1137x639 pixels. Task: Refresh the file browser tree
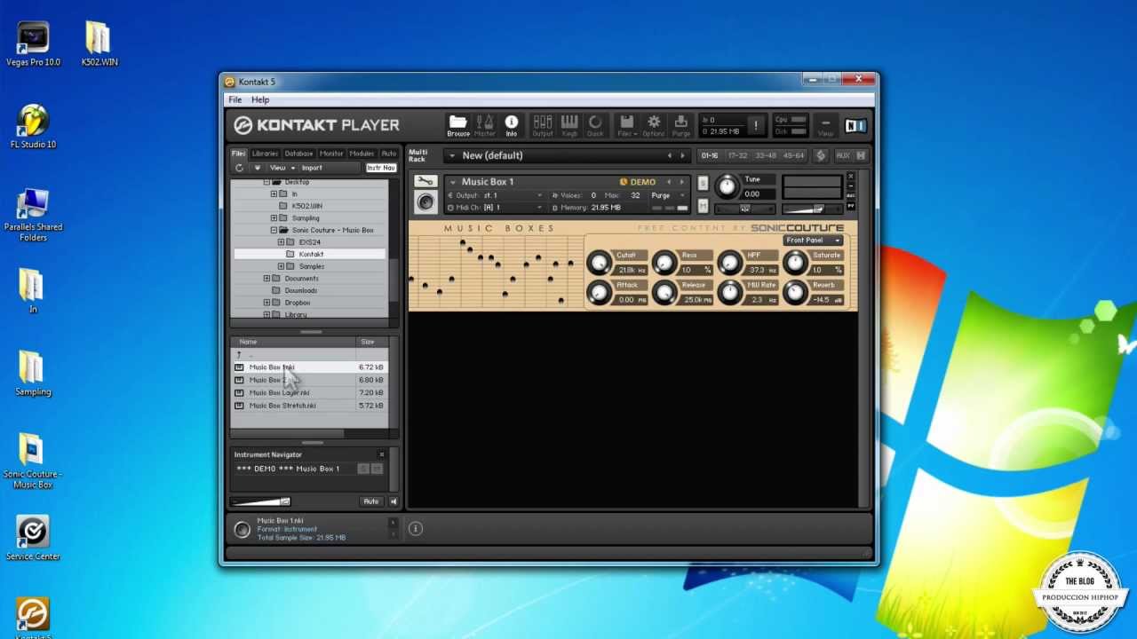239,168
